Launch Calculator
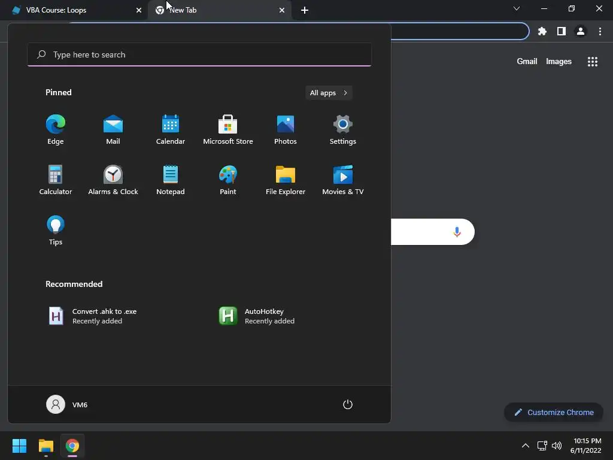The image size is (613, 460). pos(56,180)
